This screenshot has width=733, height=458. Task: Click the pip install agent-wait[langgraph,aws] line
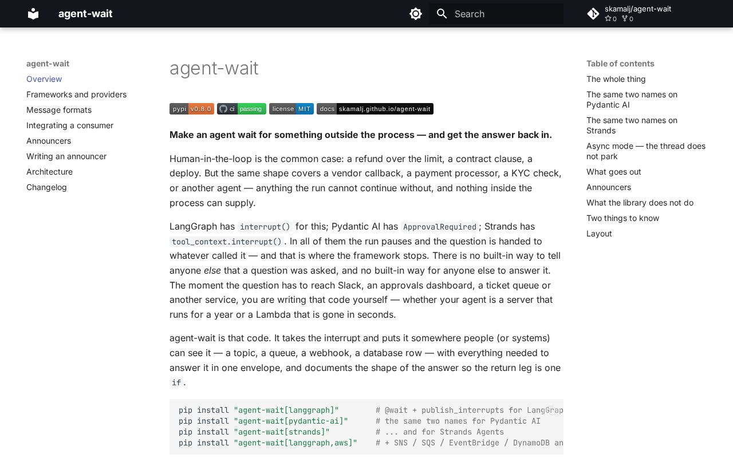click(x=371, y=443)
